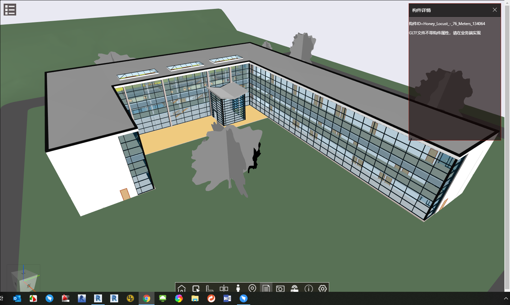Take a snapshot with the camera tool
The width and height of the screenshot is (510, 305).
point(280,289)
